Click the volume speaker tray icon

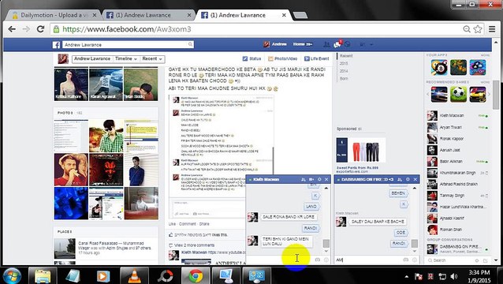click(x=454, y=276)
